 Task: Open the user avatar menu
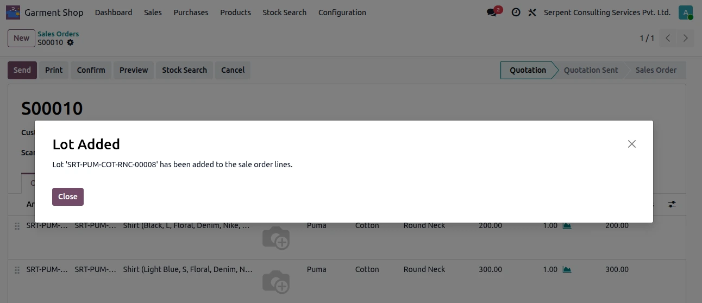pyautogui.click(x=686, y=12)
